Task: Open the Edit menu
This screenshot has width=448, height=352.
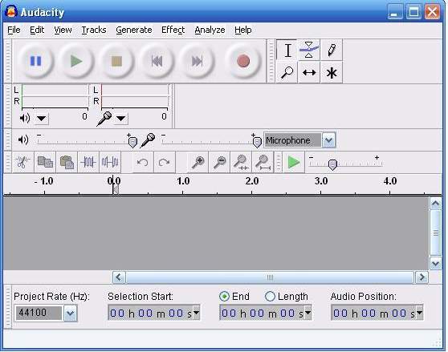Action: click(37, 30)
